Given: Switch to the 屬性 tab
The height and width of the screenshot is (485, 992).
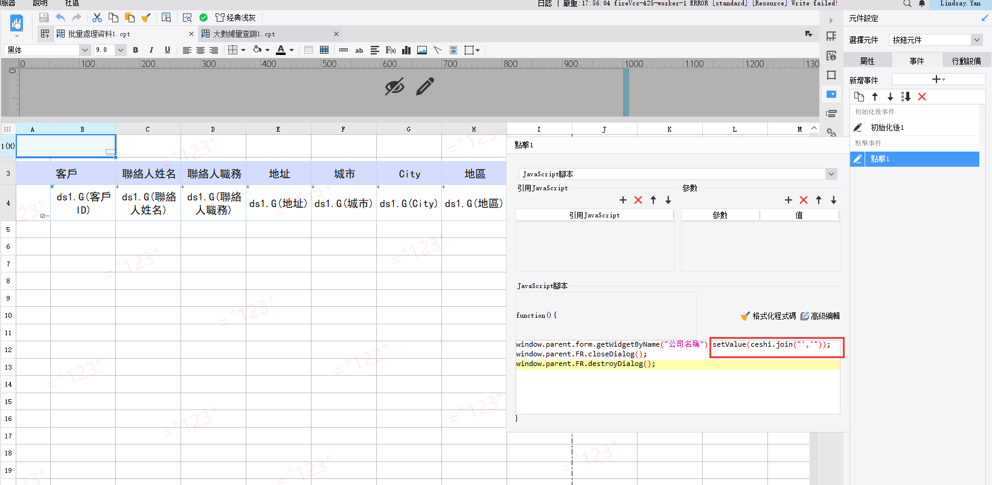Looking at the screenshot, I should [868, 60].
